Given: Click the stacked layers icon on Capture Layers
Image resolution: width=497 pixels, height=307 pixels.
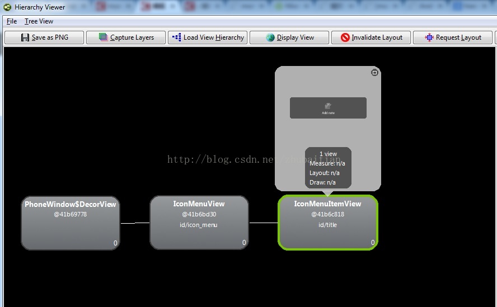Looking at the screenshot, I should pos(104,37).
